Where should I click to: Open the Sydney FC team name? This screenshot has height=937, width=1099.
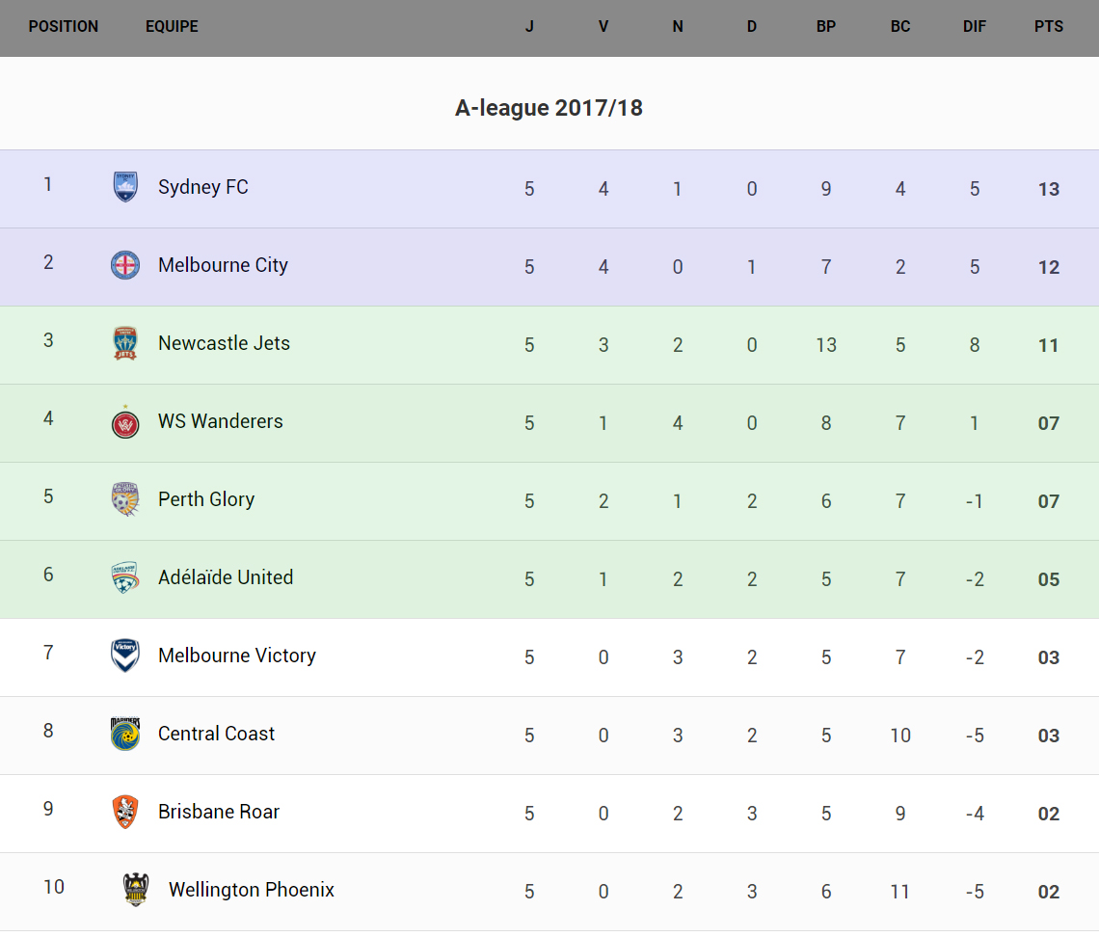pyautogui.click(x=203, y=187)
